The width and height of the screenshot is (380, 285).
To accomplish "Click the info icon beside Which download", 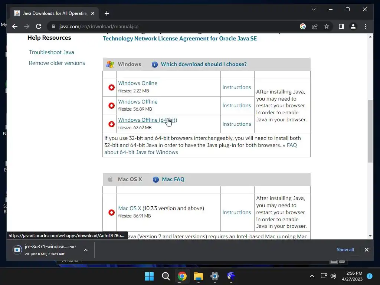I will (x=155, y=65).
